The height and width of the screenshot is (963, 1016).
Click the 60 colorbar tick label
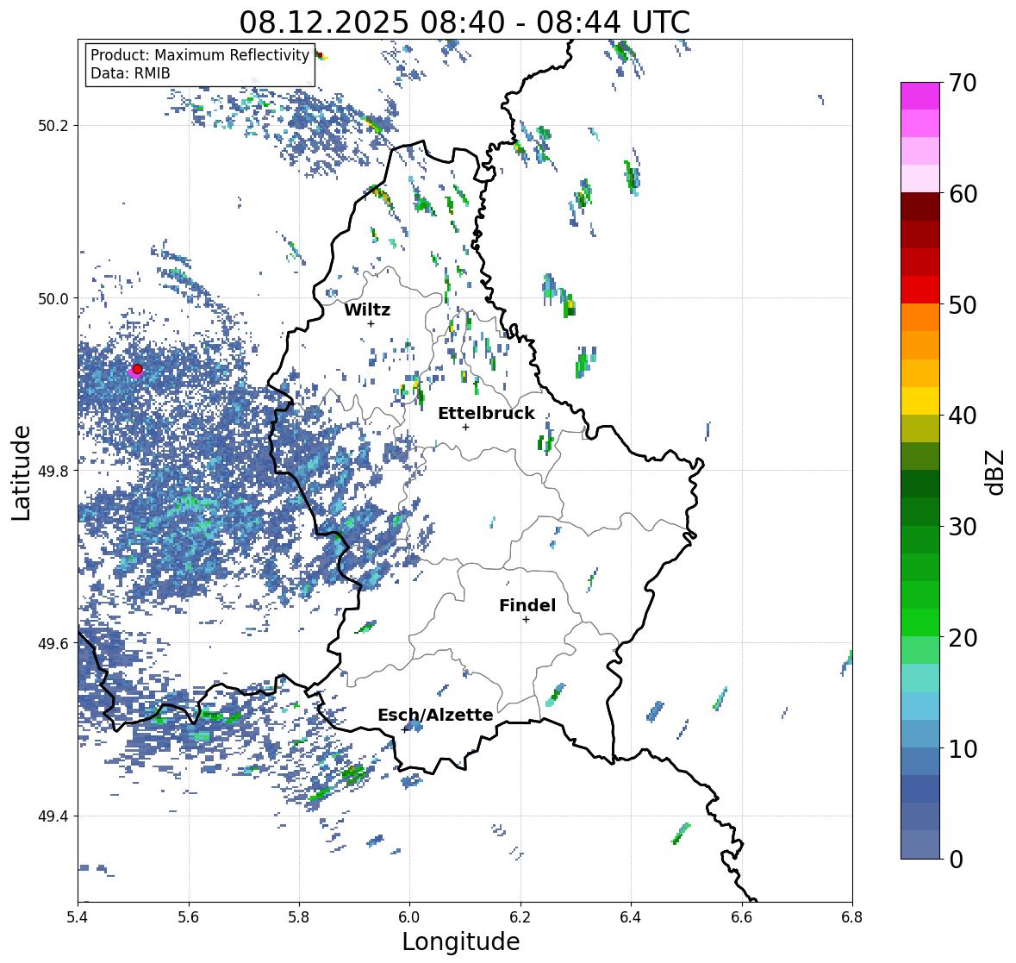962,194
